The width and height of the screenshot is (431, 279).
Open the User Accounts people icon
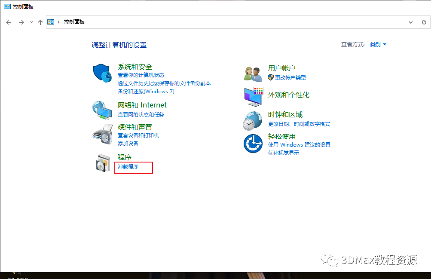253,74
